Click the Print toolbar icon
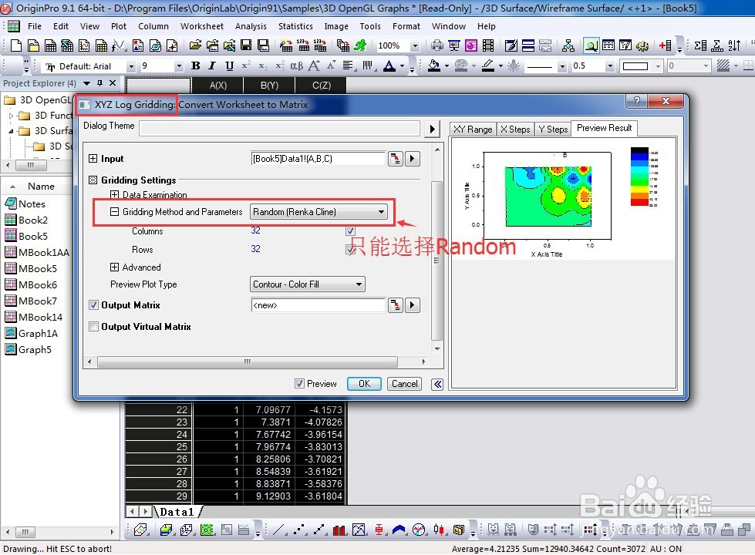Viewport: 755px width, 555px height. [x=436, y=45]
